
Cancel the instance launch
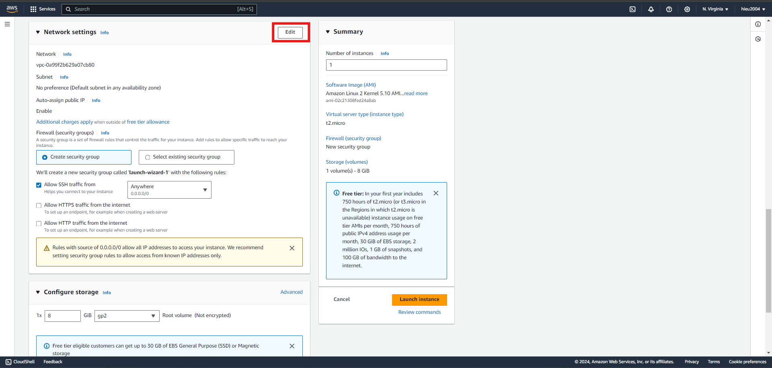[342, 299]
